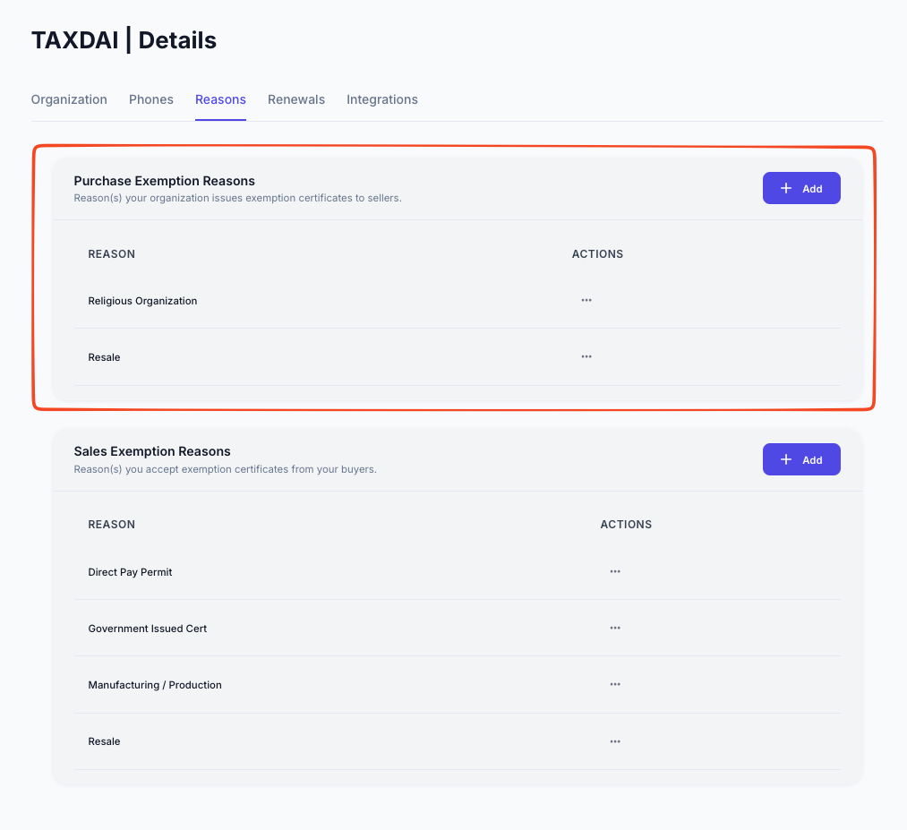Open the Integrations tab

click(382, 99)
